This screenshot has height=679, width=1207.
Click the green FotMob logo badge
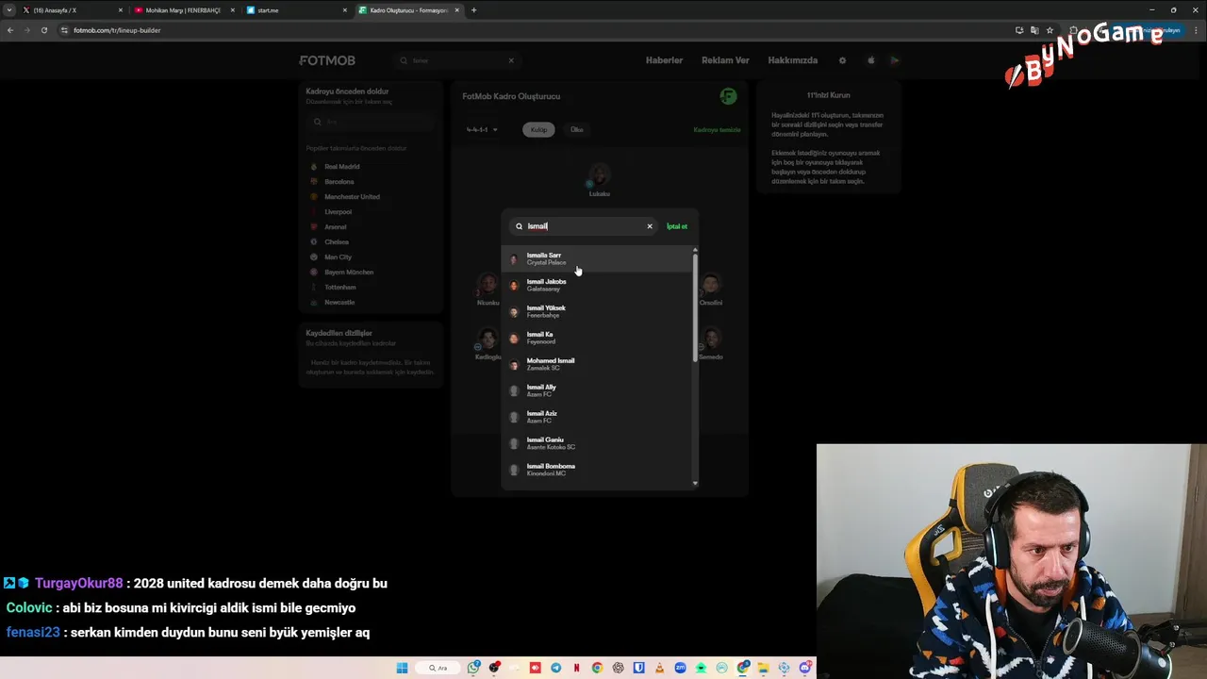coord(728,96)
